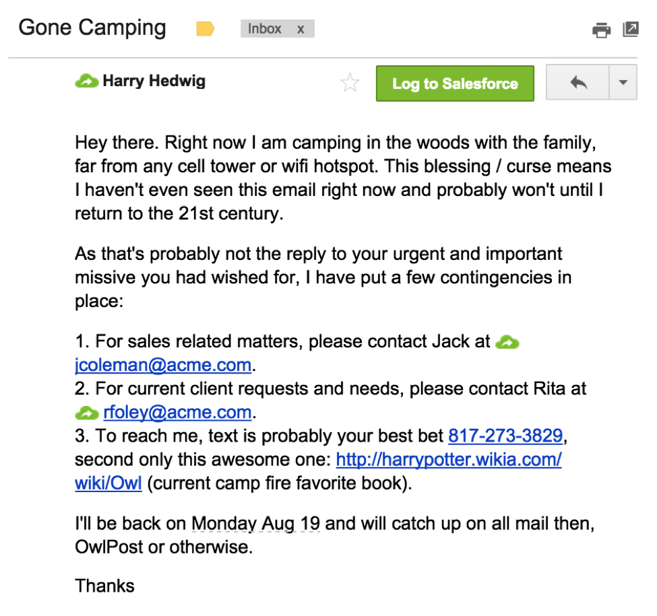657x616 pixels.
Task: Open the jcoleman@acme.com email link
Action: tap(163, 366)
